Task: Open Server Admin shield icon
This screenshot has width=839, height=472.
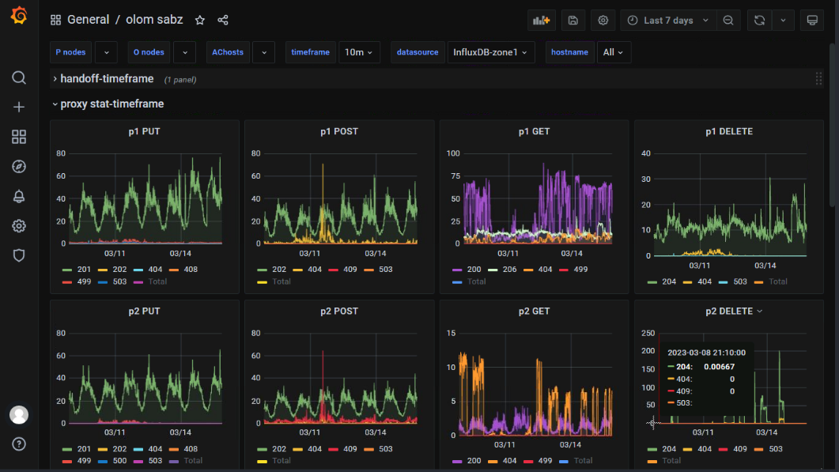Action: click(19, 255)
